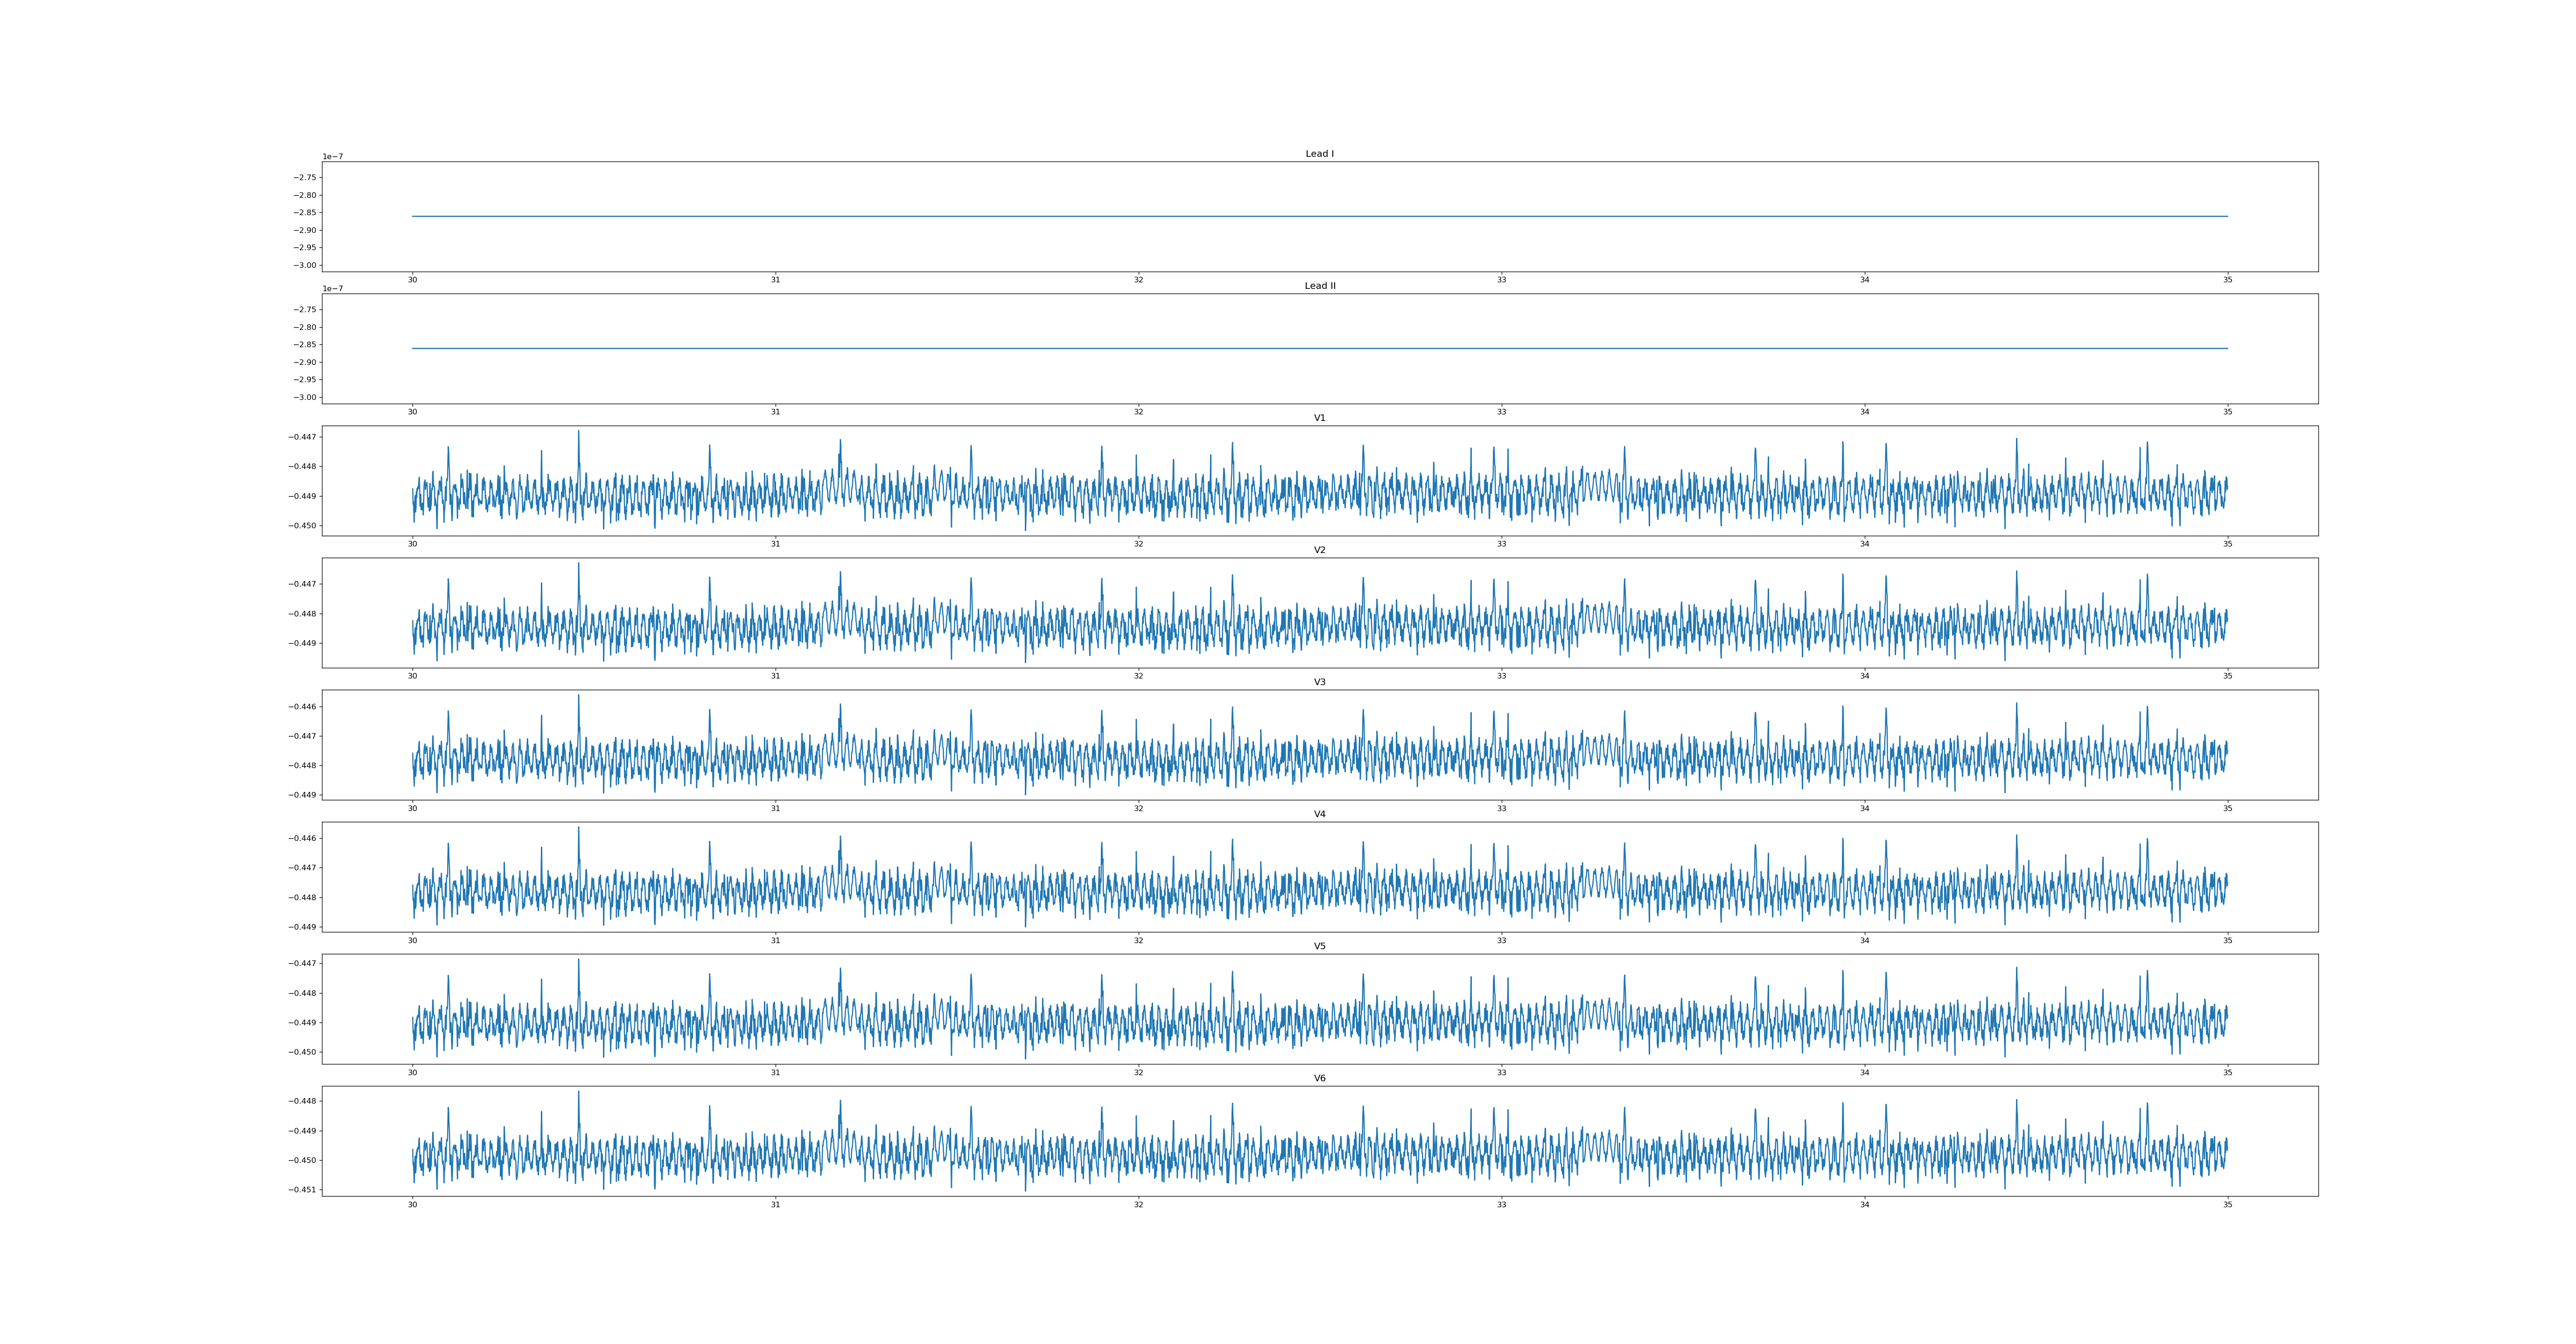The height and width of the screenshot is (1344, 2576).
Task: Click x-axis tick 35 under V6 plot
Action: pyautogui.click(x=2227, y=1204)
